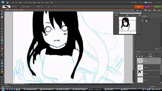This screenshot has height=91, width=162.
Task: Select the Eyedropper tool
Action: pyautogui.click(x=2, y=20)
